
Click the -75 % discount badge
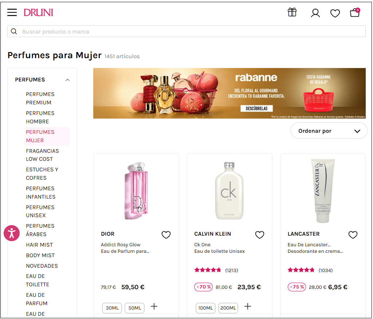297,287
